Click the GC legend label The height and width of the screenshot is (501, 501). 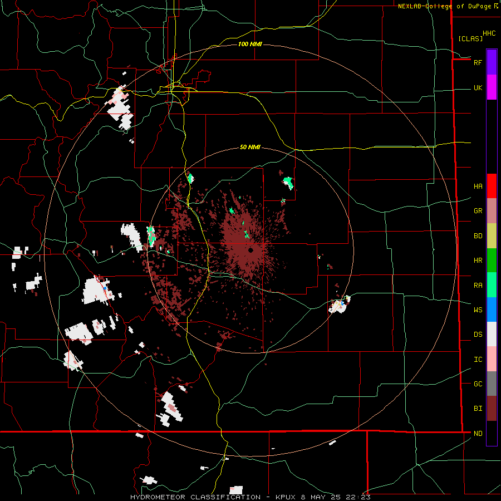pos(478,384)
